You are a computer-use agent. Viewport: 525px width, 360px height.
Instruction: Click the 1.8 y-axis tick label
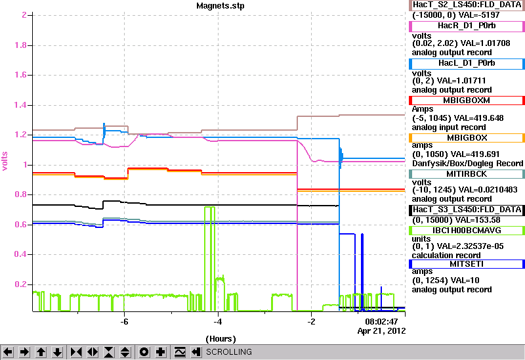20,45
